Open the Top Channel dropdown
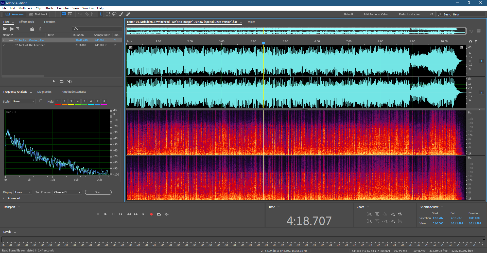This screenshot has width=487, height=253. coord(67,192)
